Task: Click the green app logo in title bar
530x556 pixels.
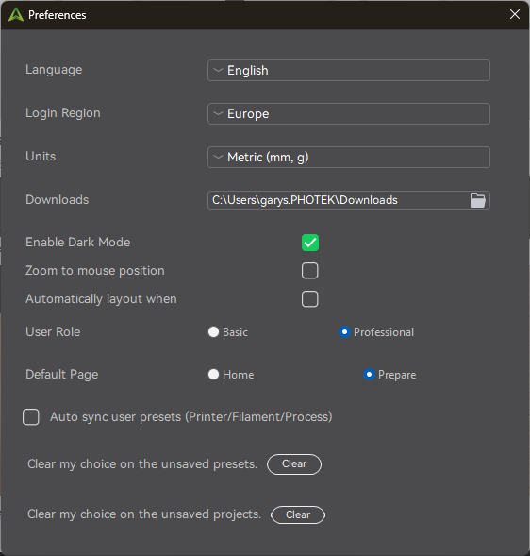Action: (16, 15)
